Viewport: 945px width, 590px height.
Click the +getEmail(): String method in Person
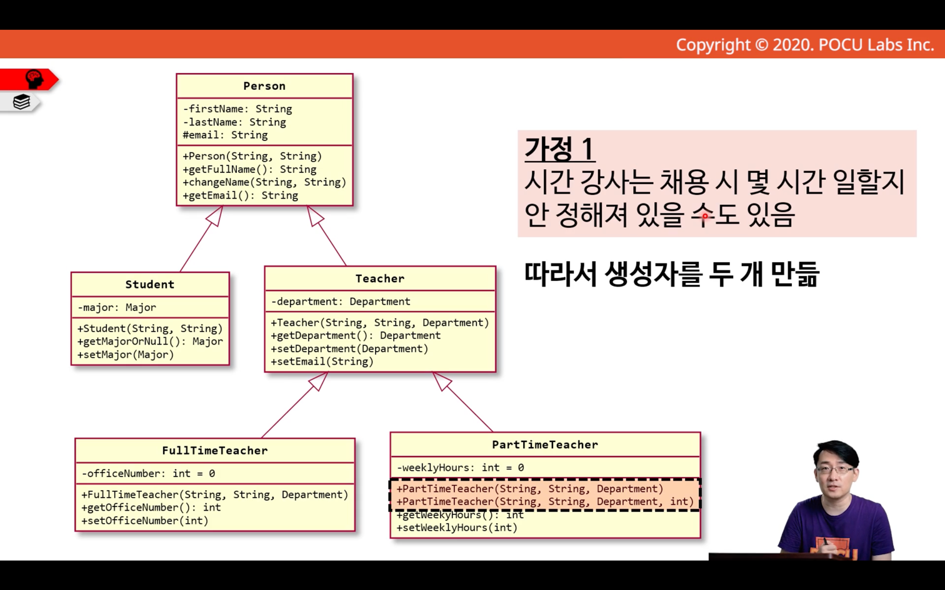pos(241,195)
